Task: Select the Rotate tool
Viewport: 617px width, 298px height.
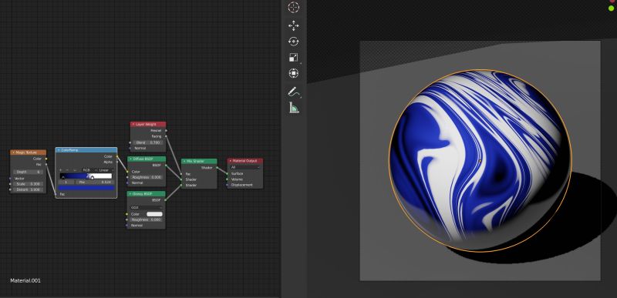Action: tap(294, 42)
